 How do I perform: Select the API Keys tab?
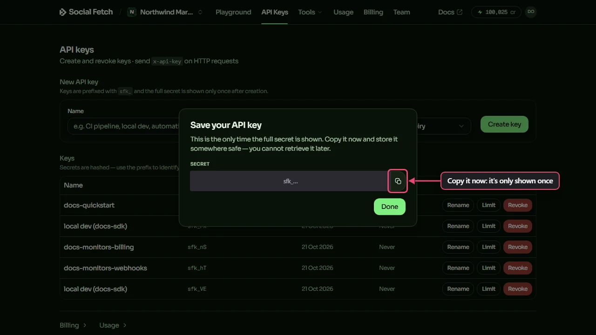[x=275, y=12]
